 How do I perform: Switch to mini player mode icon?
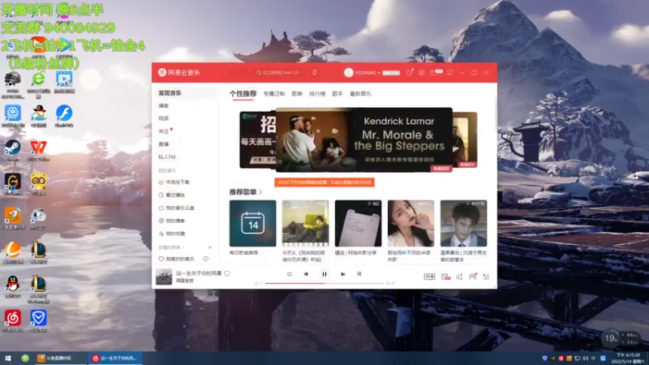450,72
